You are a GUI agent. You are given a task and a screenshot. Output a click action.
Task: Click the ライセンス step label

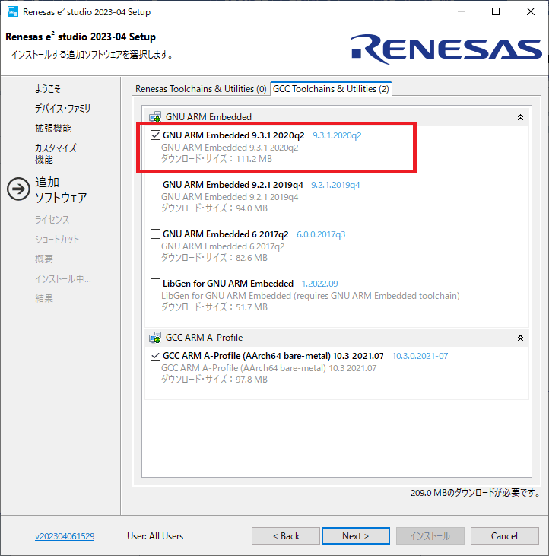[x=52, y=220]
